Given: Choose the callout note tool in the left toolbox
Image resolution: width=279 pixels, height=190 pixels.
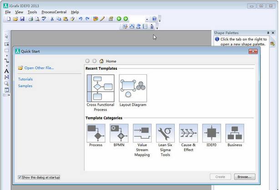Looking at the screenshot, I should [x=6, y=90].
